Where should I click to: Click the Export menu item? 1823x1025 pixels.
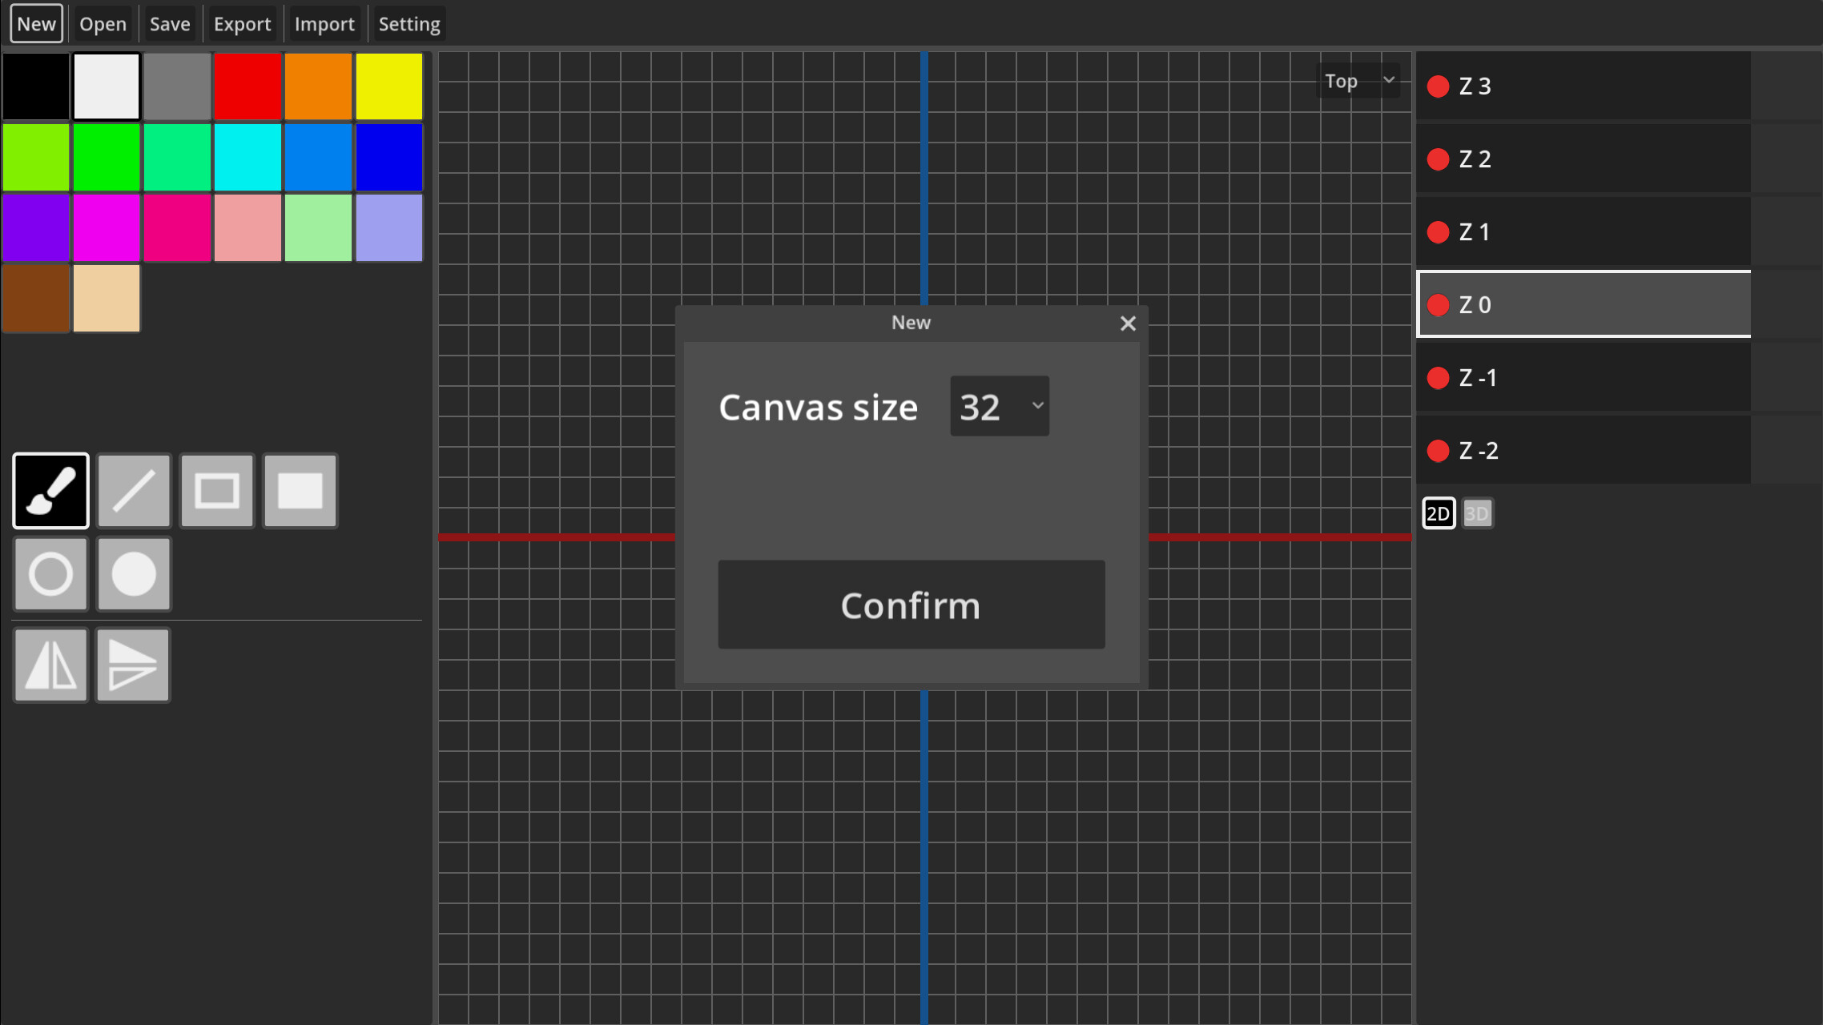click(x=242, y=23)
